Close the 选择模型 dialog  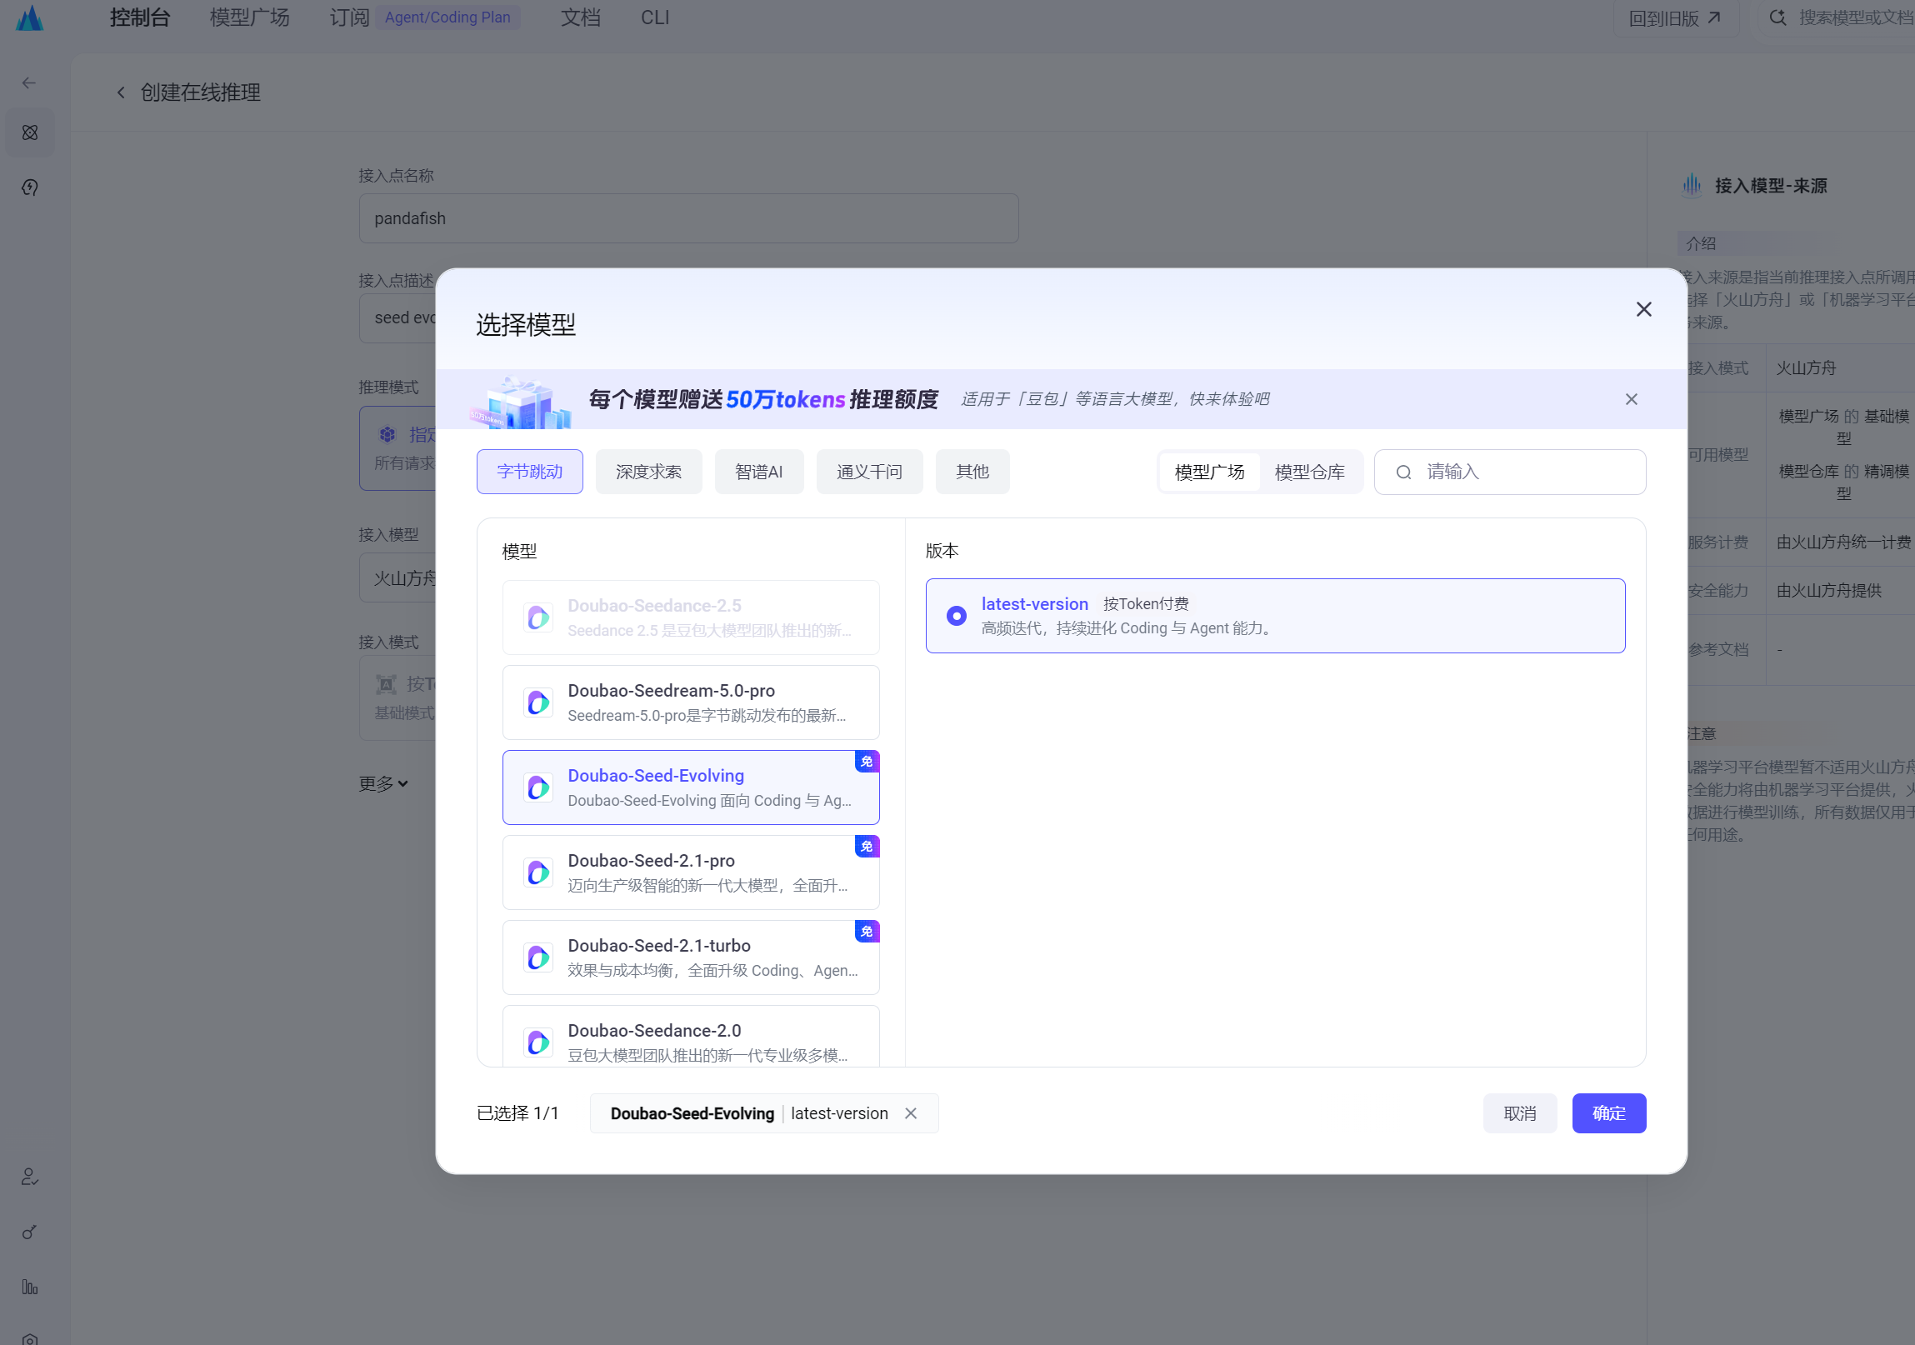[x=1643, y=309]
